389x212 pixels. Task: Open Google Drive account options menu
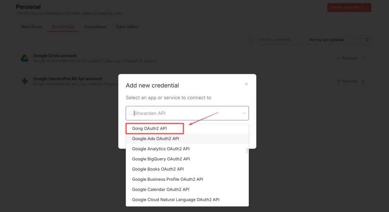363,58
